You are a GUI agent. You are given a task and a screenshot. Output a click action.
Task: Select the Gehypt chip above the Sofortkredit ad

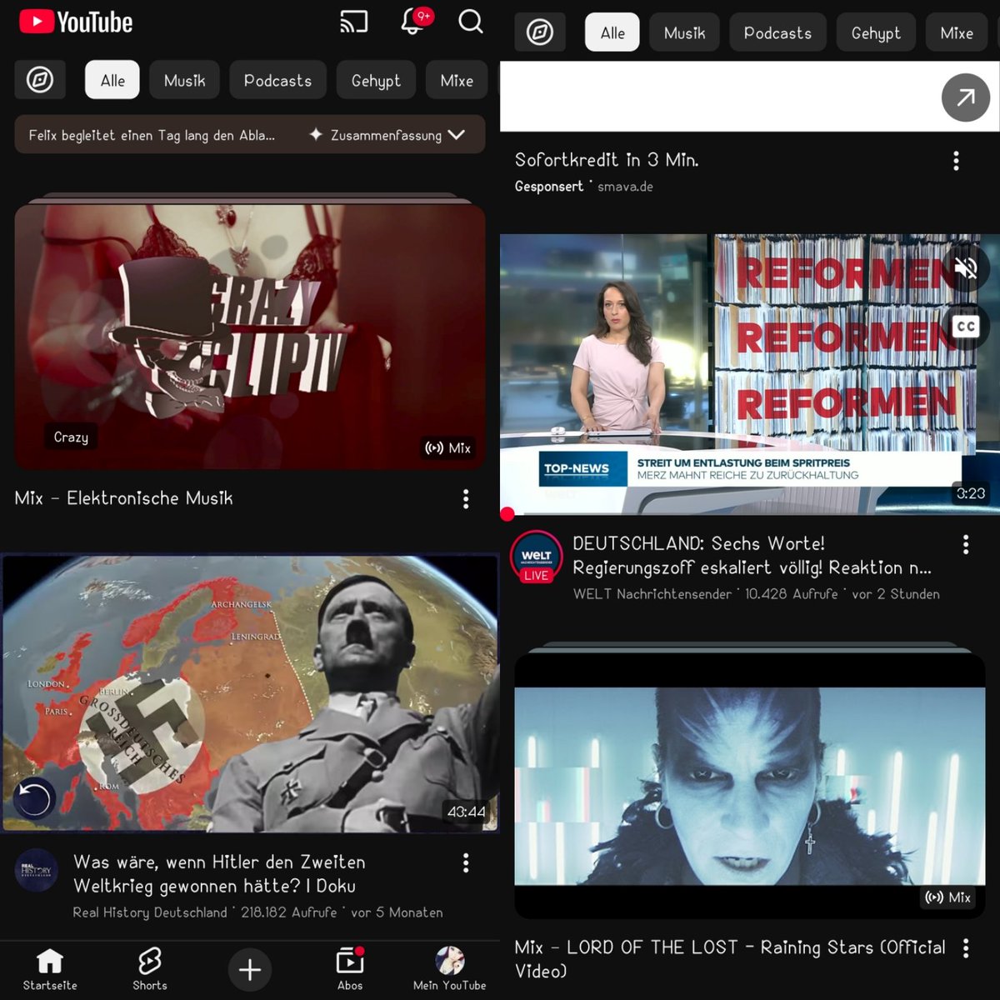(876, 32)
